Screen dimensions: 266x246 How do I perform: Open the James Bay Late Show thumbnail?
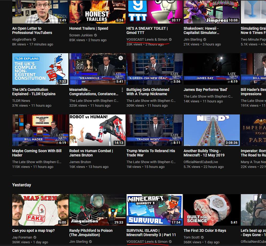212,69
